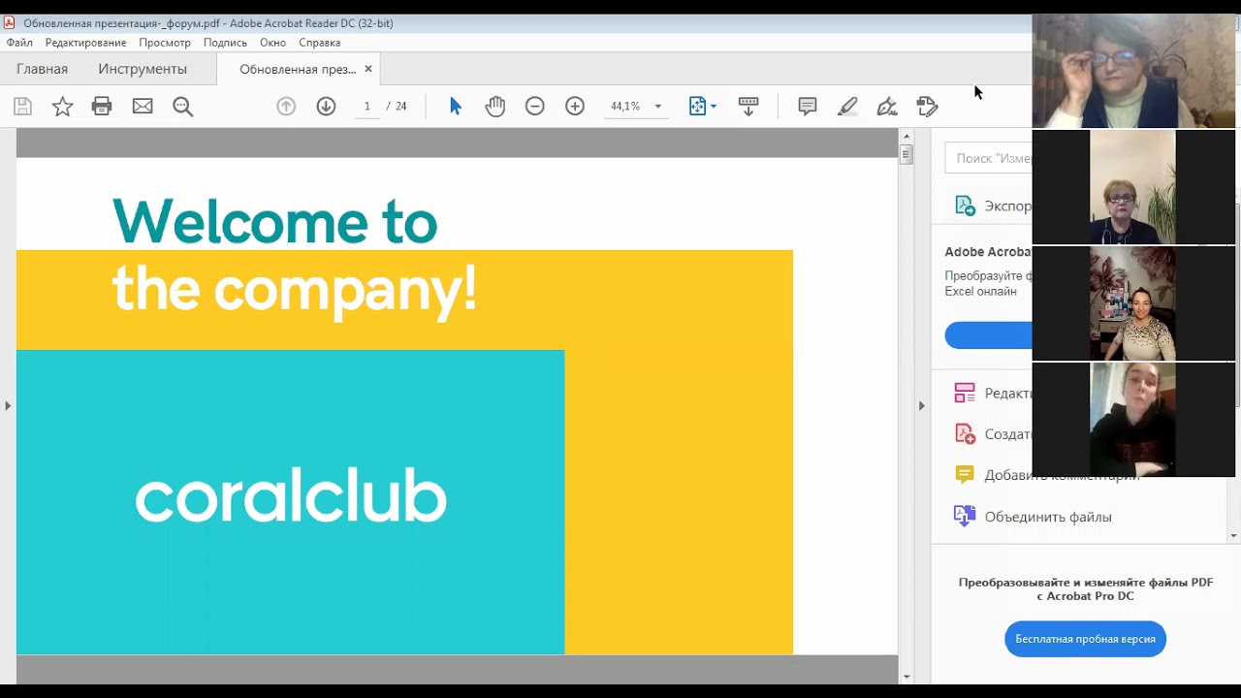The width and height of the screenshot is (1241, 698).
Task: Click the Add comment tool icon
Action: 965,474
